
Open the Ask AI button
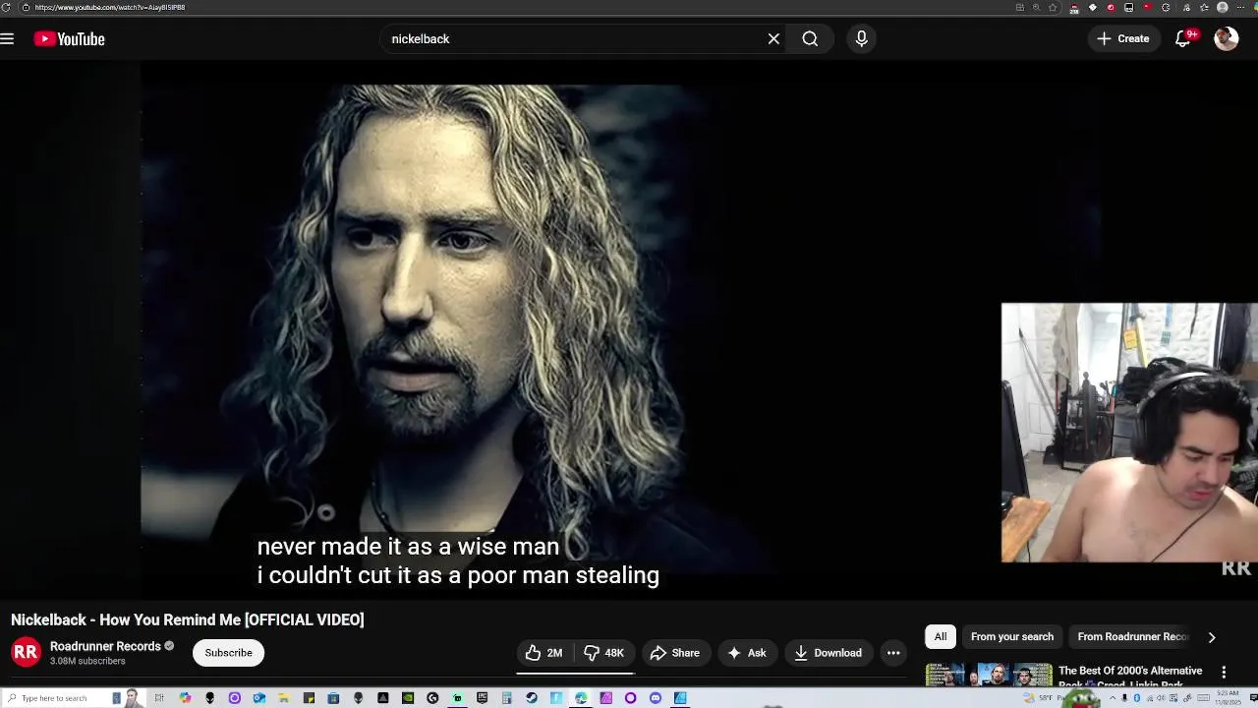click(x=746, y=653)
